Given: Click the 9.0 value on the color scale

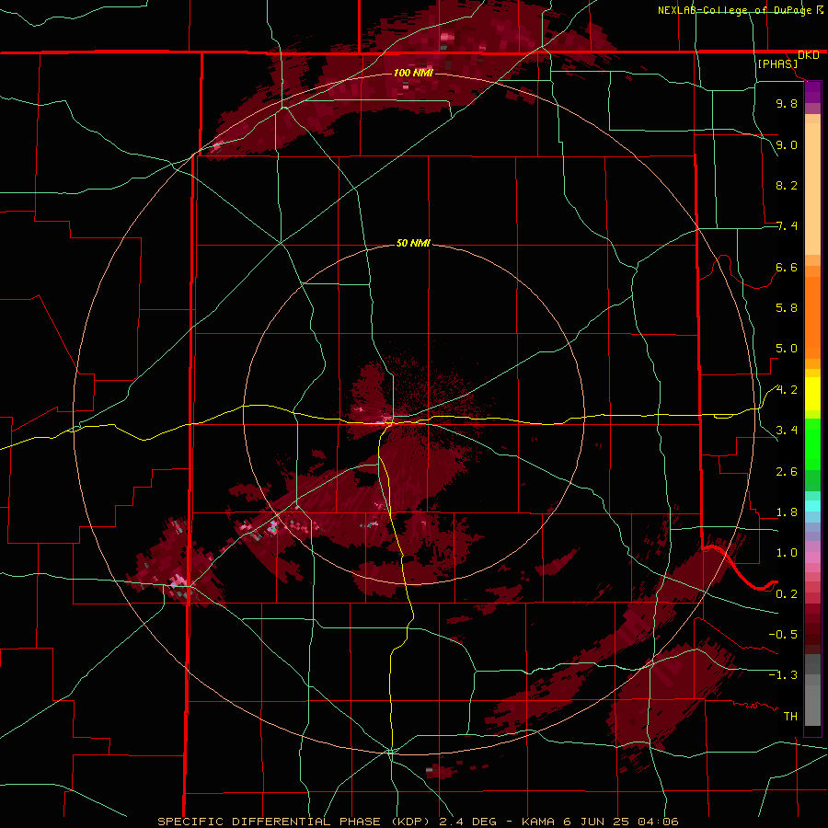Looking at the screenshot, I should [x=787, y=145].
